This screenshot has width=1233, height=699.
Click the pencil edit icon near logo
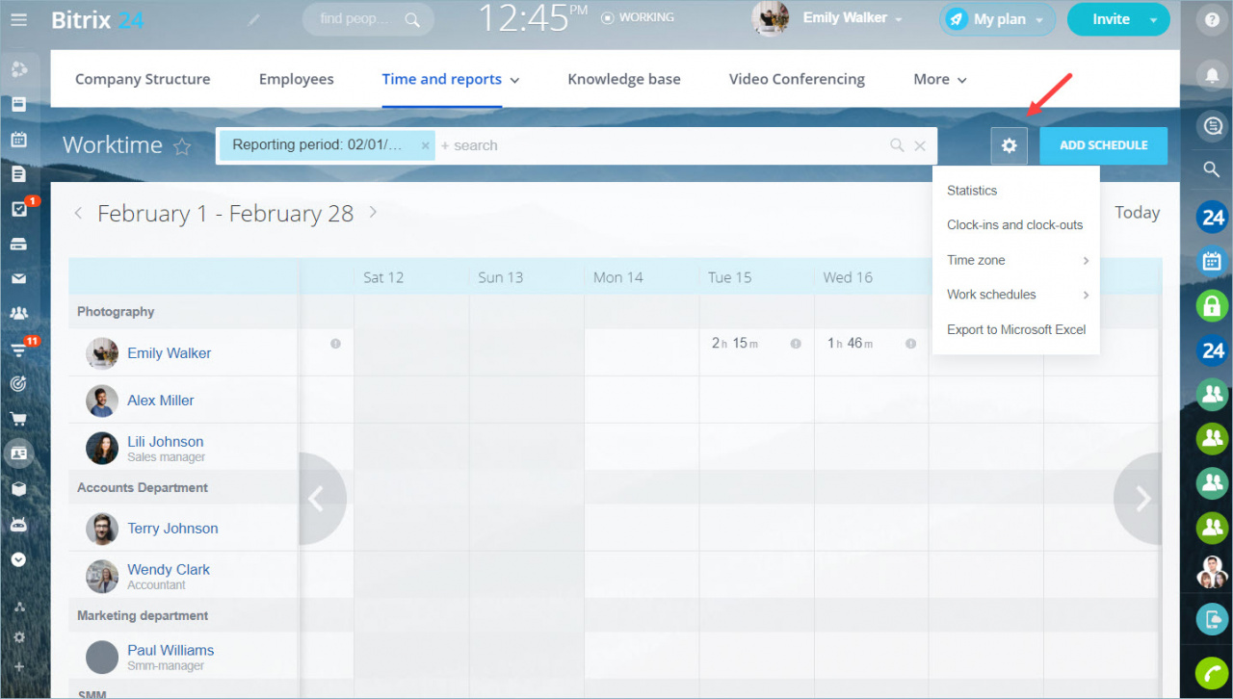254,19
